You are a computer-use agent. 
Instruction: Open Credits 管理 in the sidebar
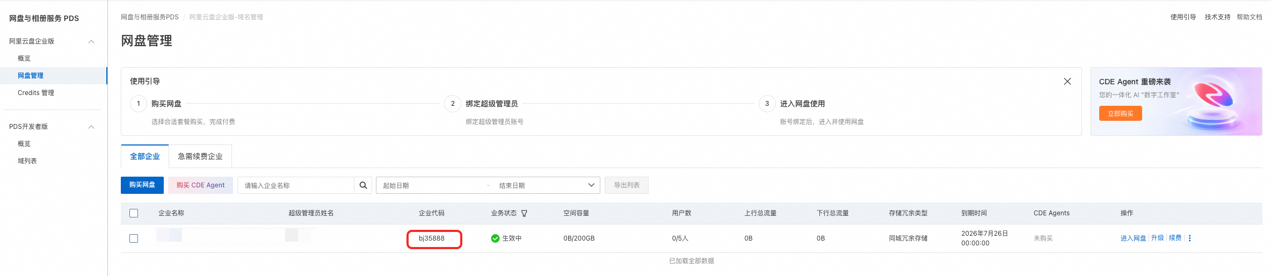point(36,93)
